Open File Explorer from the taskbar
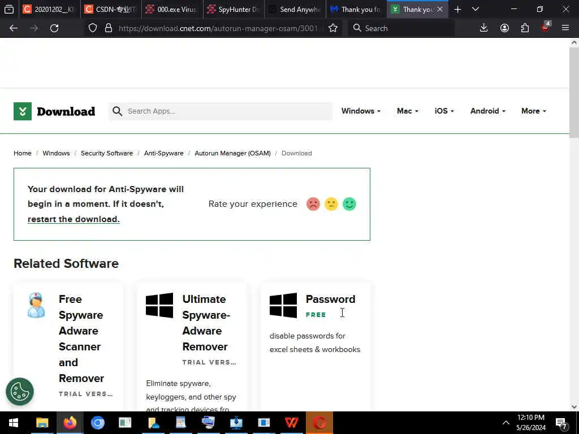579x434 pixels. (x=42, y=423)
